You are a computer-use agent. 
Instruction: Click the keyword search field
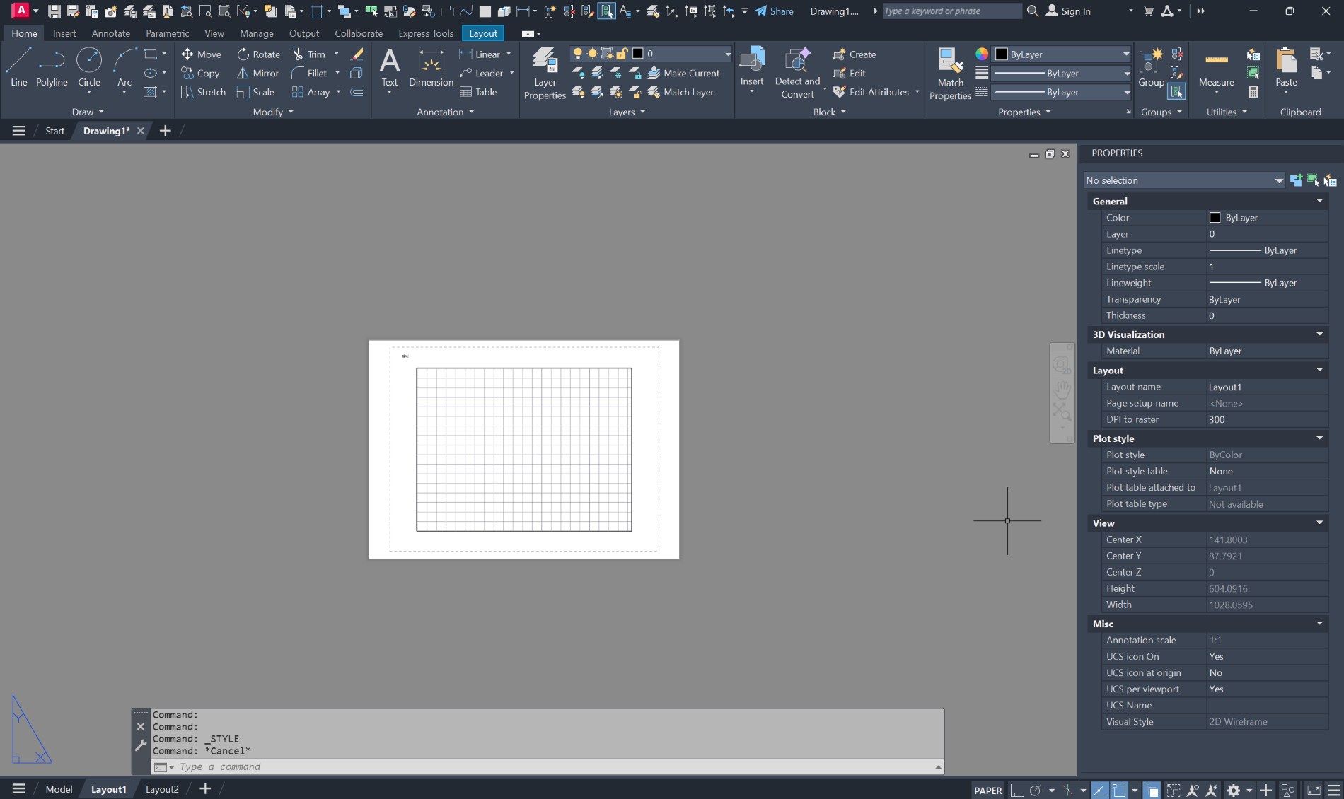[x=951, y=11]
